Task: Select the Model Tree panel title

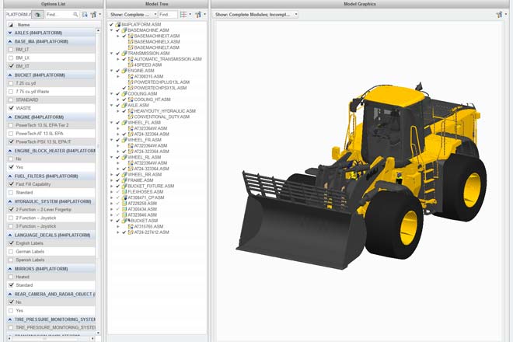Action: coord(157,4)
